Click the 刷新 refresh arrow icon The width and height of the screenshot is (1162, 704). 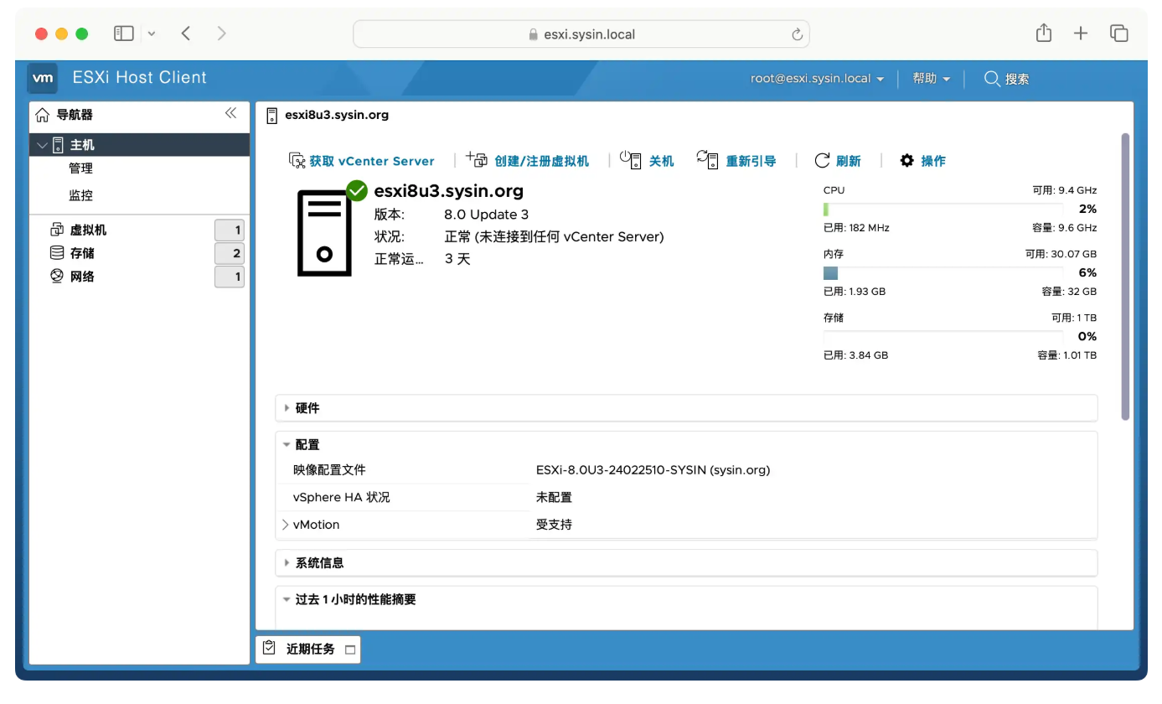pos(823,160)
